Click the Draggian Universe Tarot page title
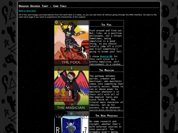 43,6
